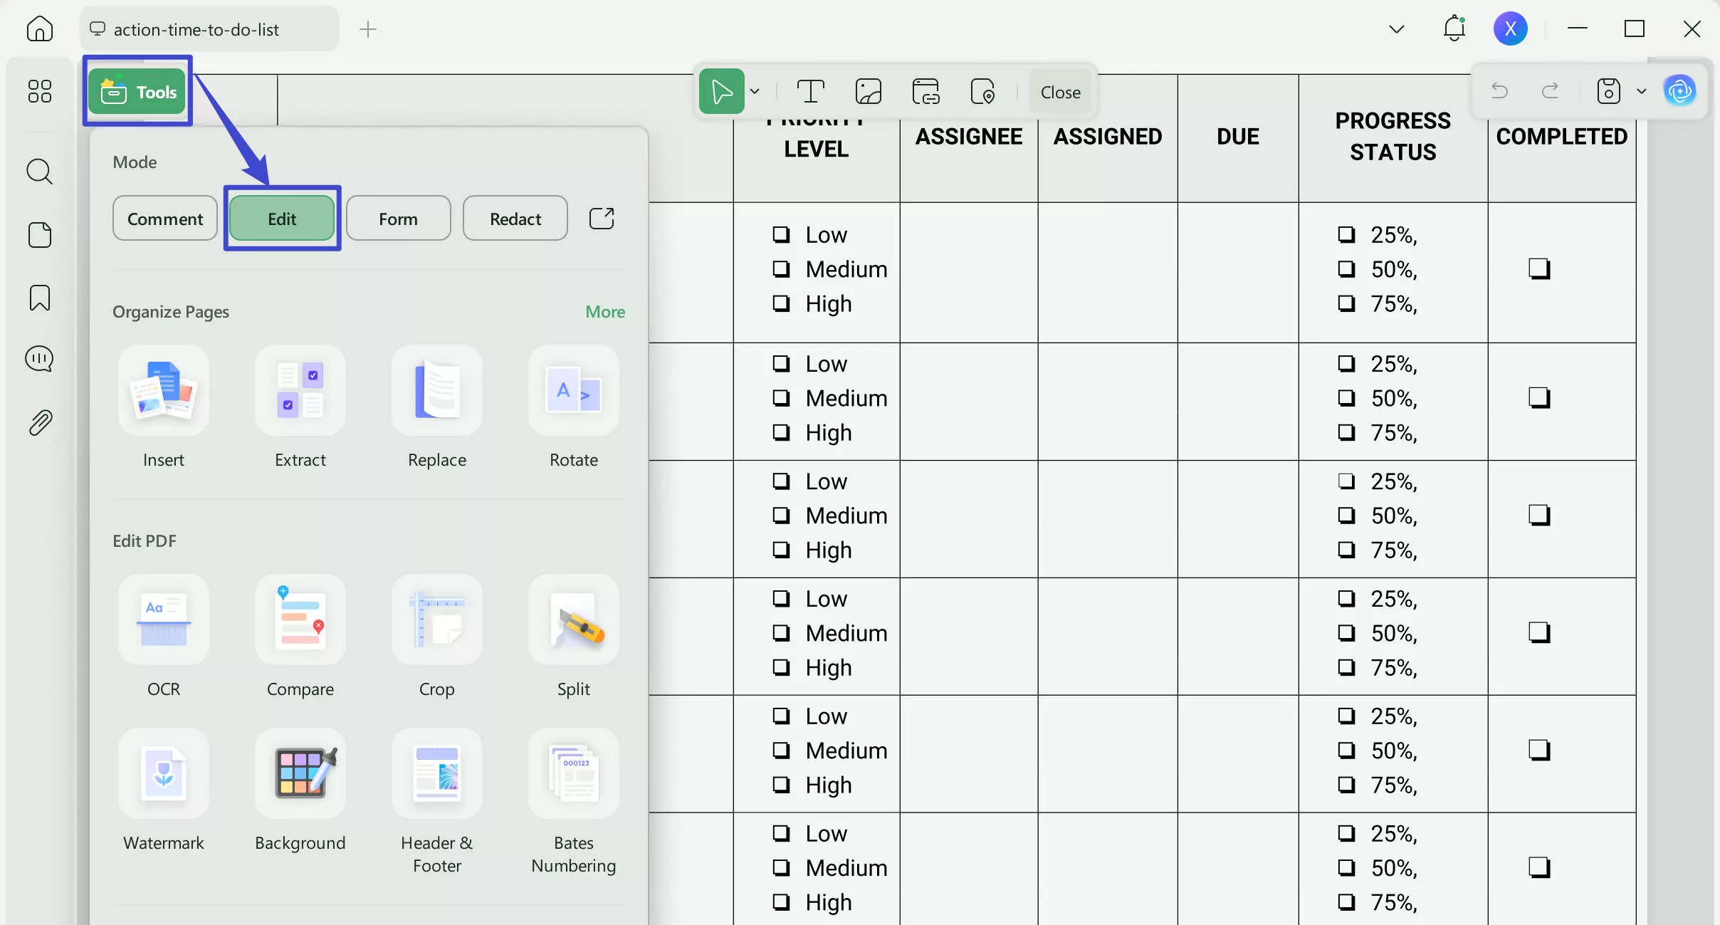This screenshot has height=925, width=1720.
Task: Expand the select tool dropdown arrow
Action: point(755,92)
